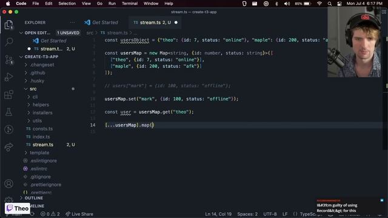Image resolution: width=388 pixels, height=218 pixels.
Task: Open Wi-Fi status in menu bar
Action: pos(319,4)
